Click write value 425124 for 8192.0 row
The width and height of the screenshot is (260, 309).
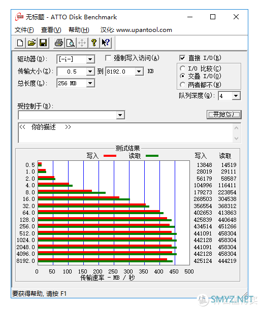(203, 261)
